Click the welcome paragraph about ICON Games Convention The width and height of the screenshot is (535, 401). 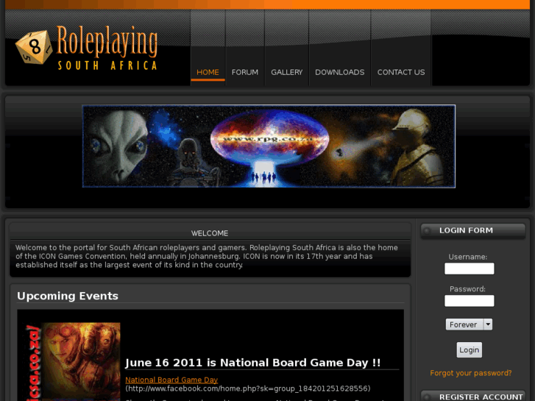207,256
